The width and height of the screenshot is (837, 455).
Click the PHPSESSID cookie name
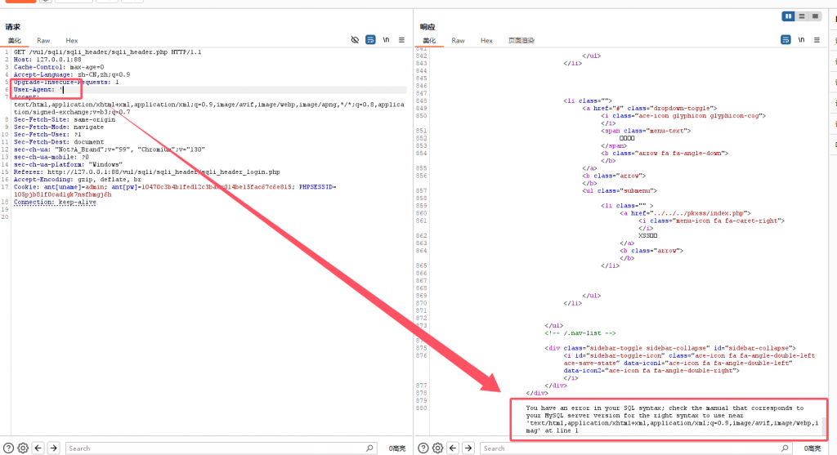coord(316,187)
